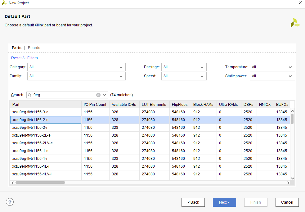Click the vertical scrollbar thumb of parts list
Screen dimensions: 305x212
pyautogui.click(x=292, y=119)
